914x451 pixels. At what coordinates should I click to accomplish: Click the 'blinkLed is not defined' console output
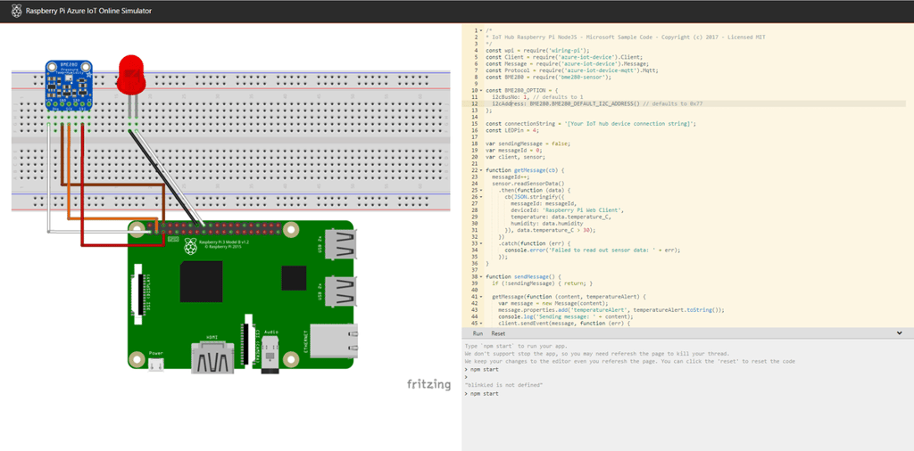504,385
